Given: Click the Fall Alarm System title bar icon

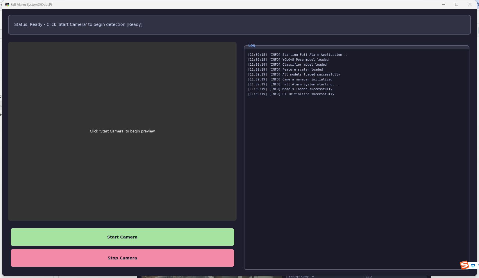Looking at the screenshot, I should 7,5.
